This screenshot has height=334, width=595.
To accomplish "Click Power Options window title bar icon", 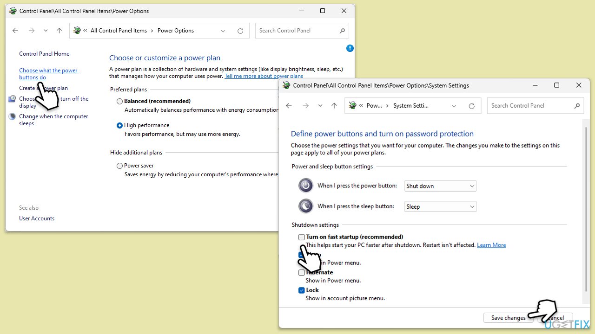I will (x=13, y=11).
